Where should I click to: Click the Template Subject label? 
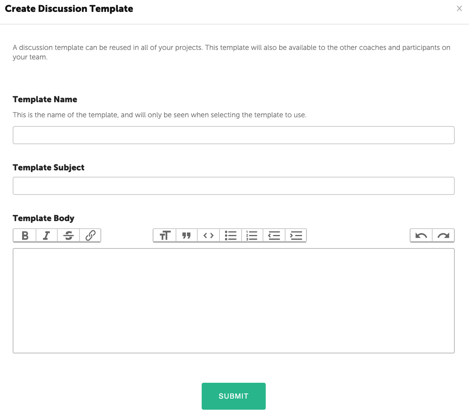coord(49,168)
